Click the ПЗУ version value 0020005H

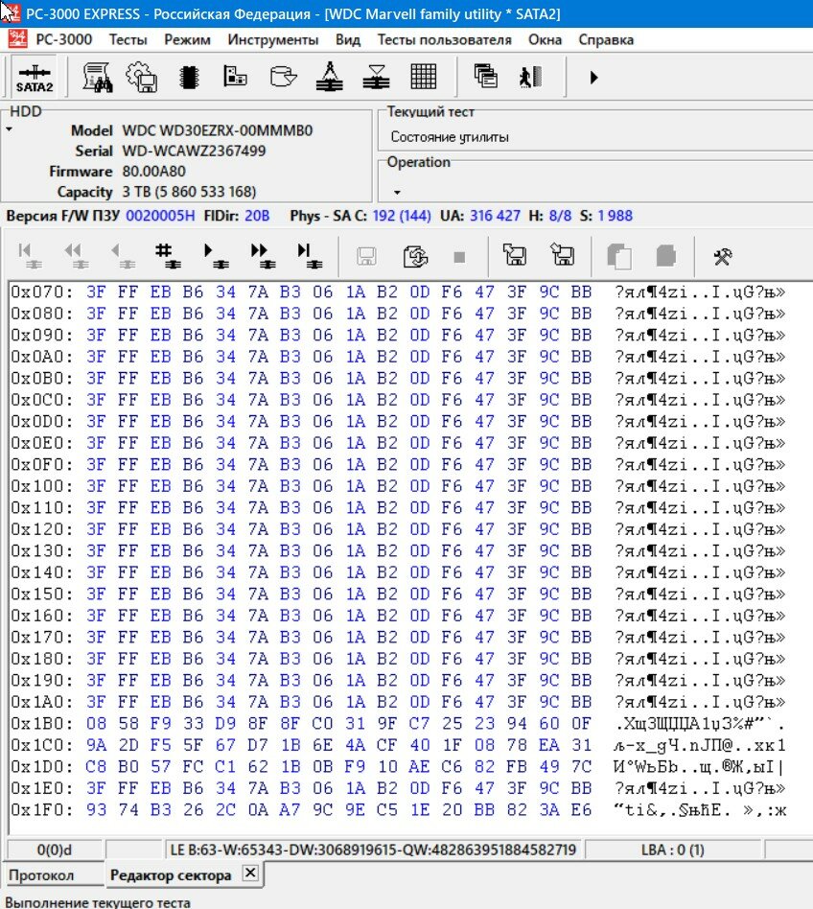coord(160,216)
